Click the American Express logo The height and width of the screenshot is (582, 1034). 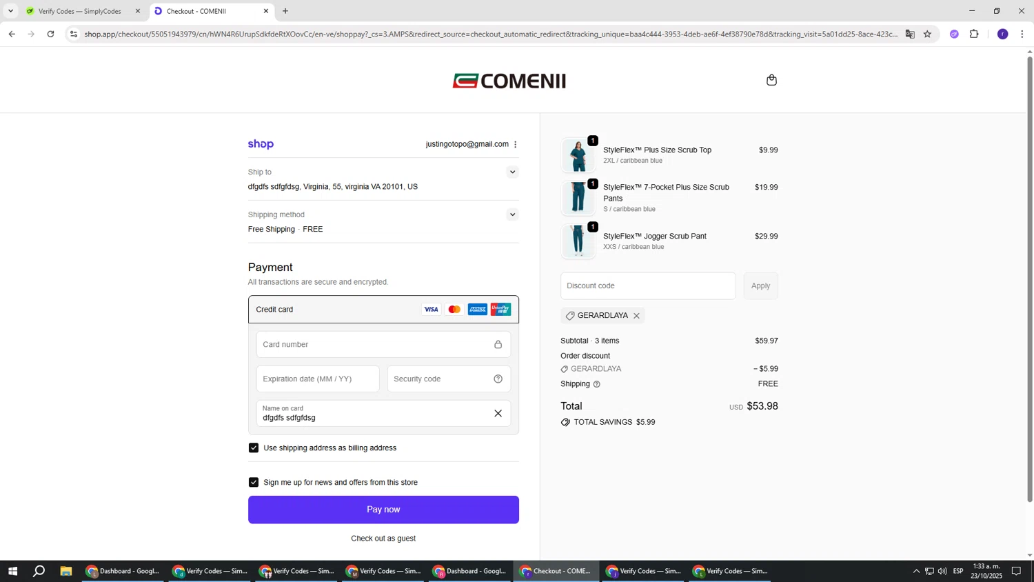tap(477, 310)
